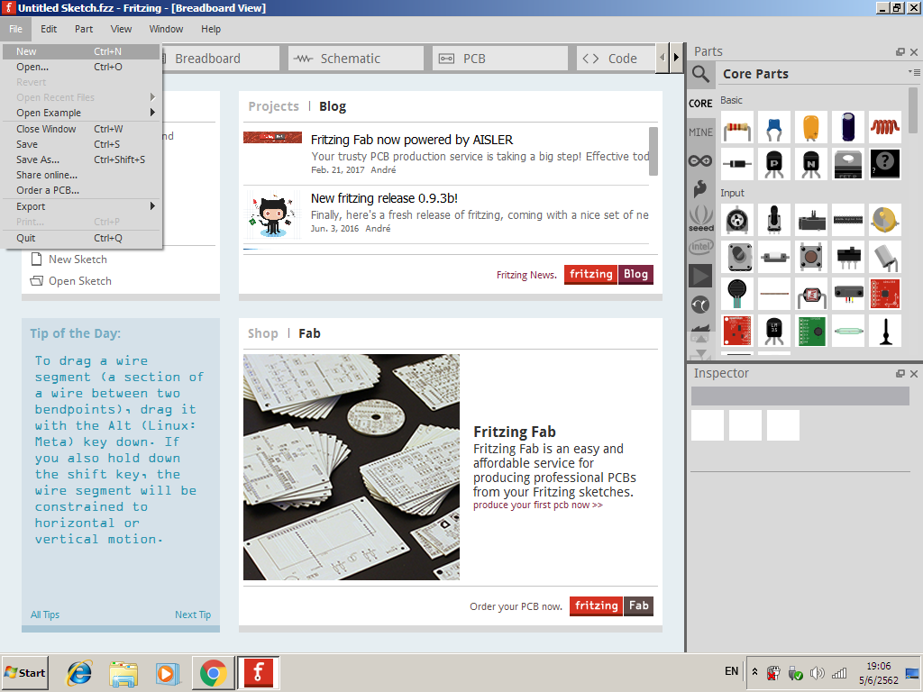Switch to the MINE parts bin
The width and height of the screenshot is (923, 692).
700,132
